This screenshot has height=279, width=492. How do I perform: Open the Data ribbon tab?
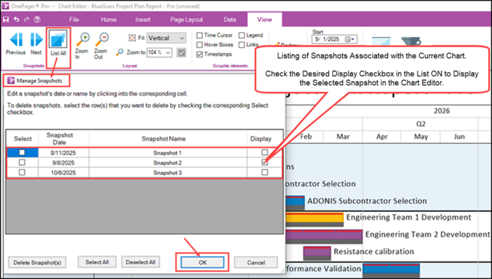pyautogui.click(x=229, y=20)
